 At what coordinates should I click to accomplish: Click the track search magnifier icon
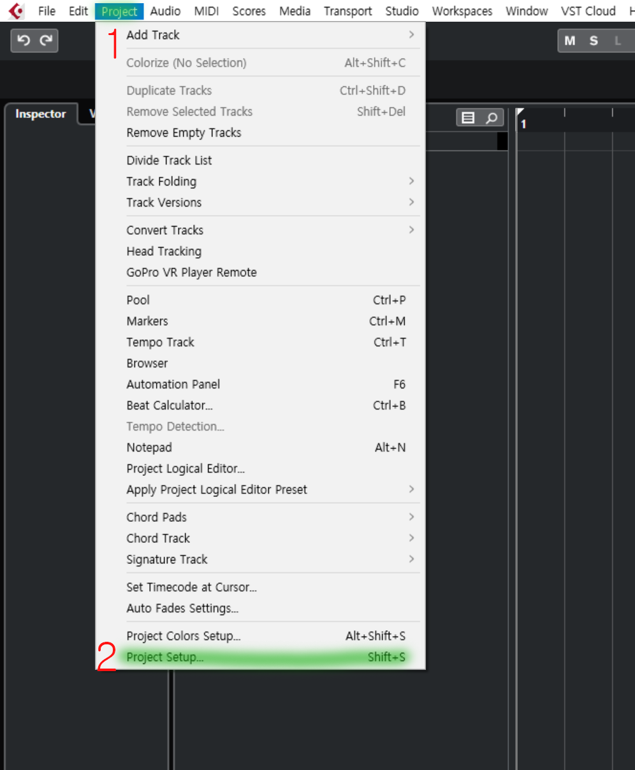(492, 118)
